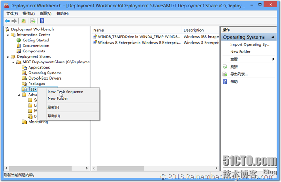Click the list pane scroll left arrow
Image resolution: width=281 pixels, height=182 pixels.
pyautogui.click(x=94, y=168)
